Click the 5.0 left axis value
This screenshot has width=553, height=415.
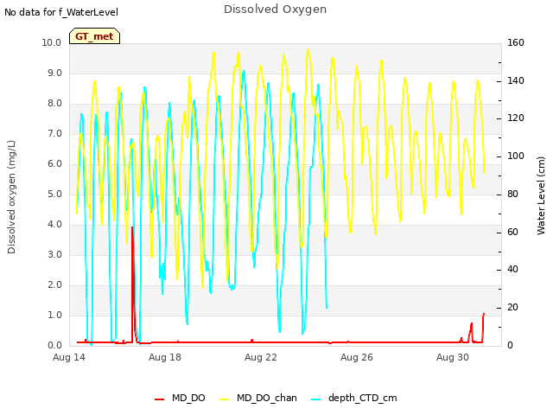(54, 194)
